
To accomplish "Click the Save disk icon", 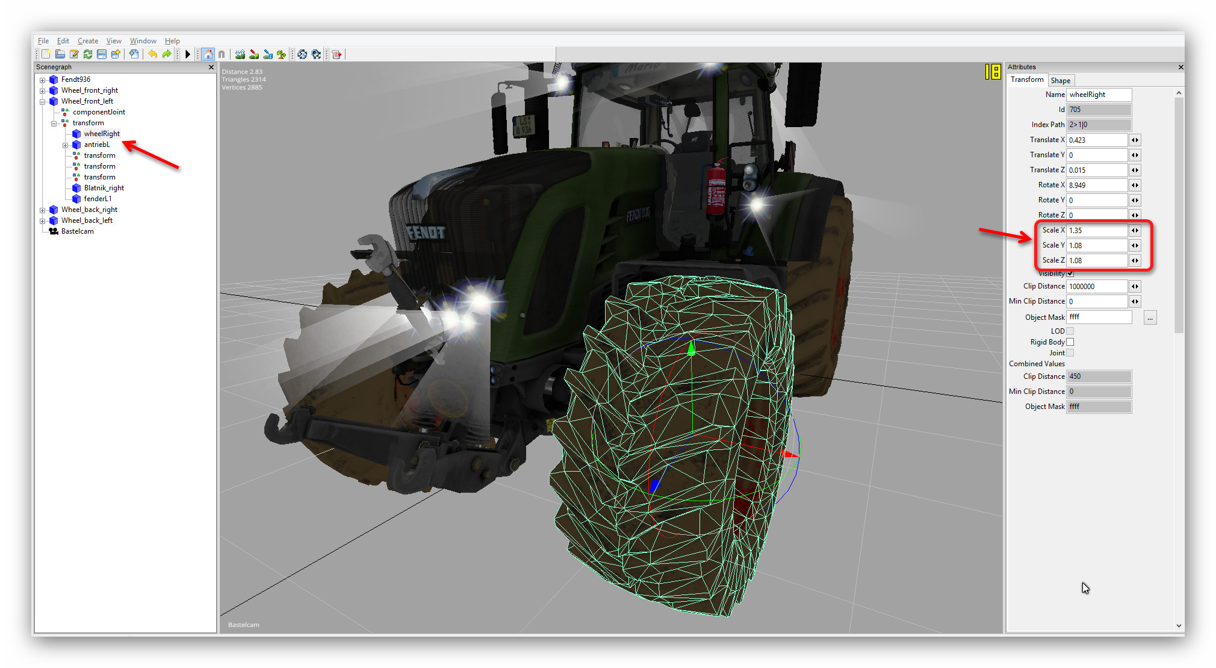I will pyautogui.click(x=102, y=54).
